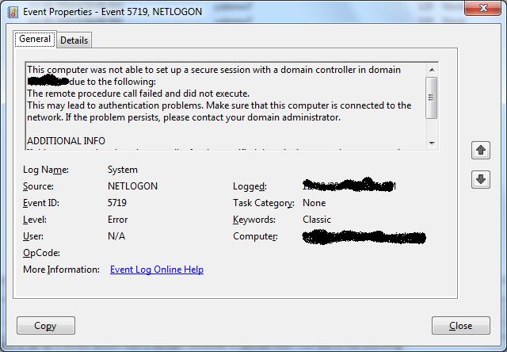507x352 pixels.
Task: Select the Log Name value System
Action: (x=123, y=170)
